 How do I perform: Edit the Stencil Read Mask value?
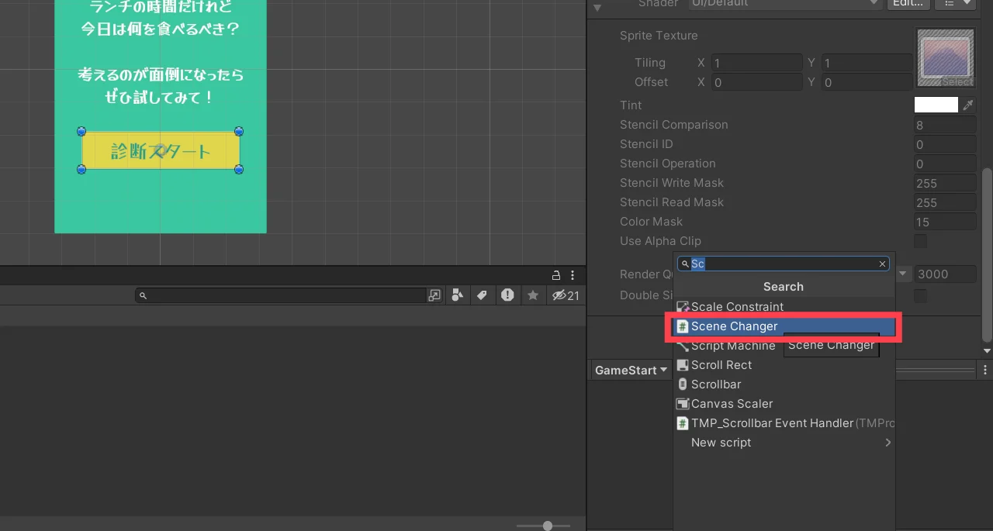click(x=945, y=202)
